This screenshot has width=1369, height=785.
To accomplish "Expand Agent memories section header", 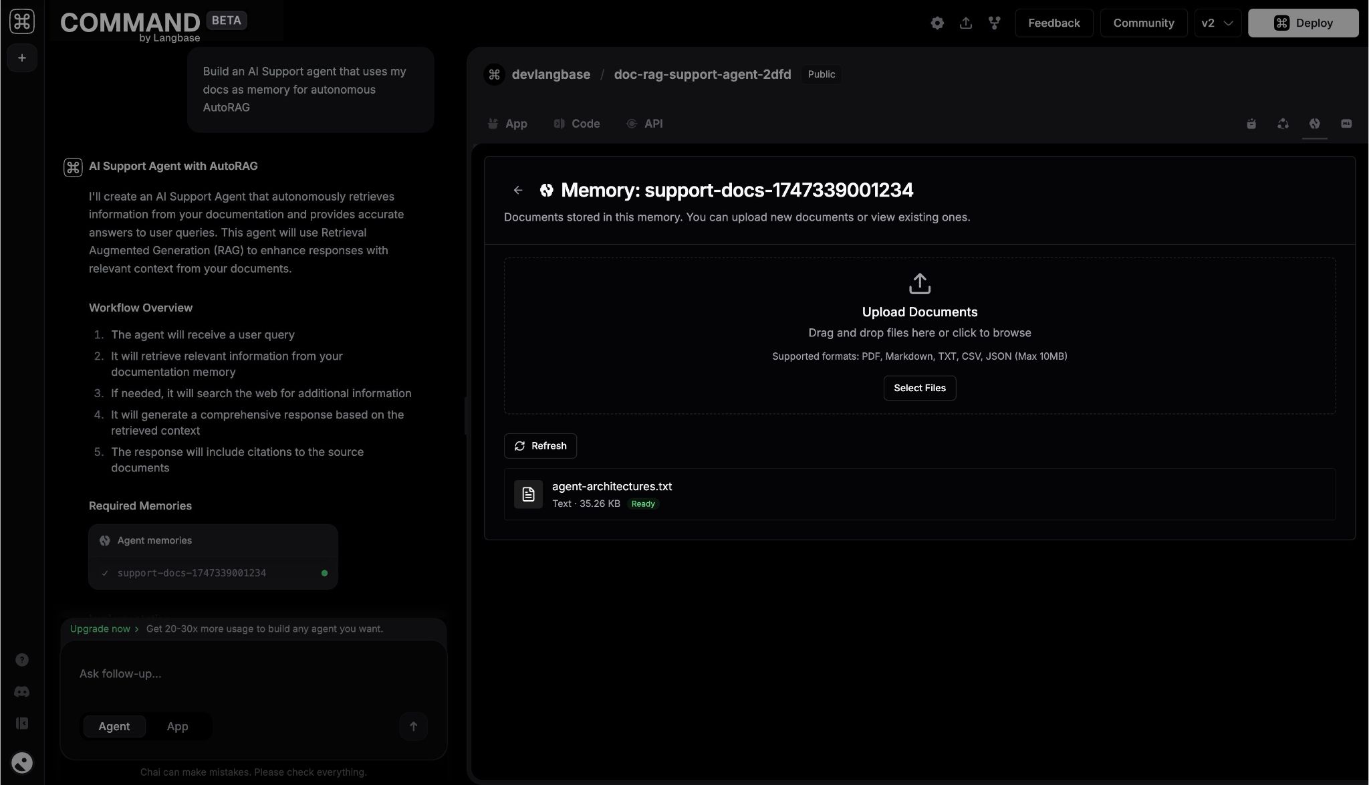I will tap(154, 540).
